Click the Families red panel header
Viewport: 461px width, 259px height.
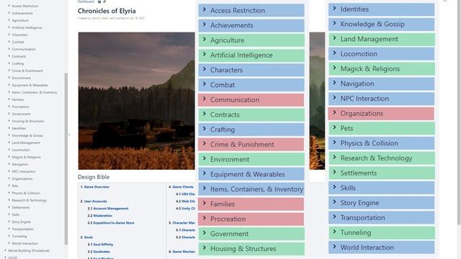(x=251, y=204)
